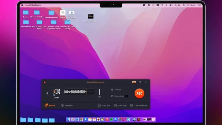Open the Trash in the Dock
The height and width of the screenshot is (125, 222).
(x=153, y=119)
